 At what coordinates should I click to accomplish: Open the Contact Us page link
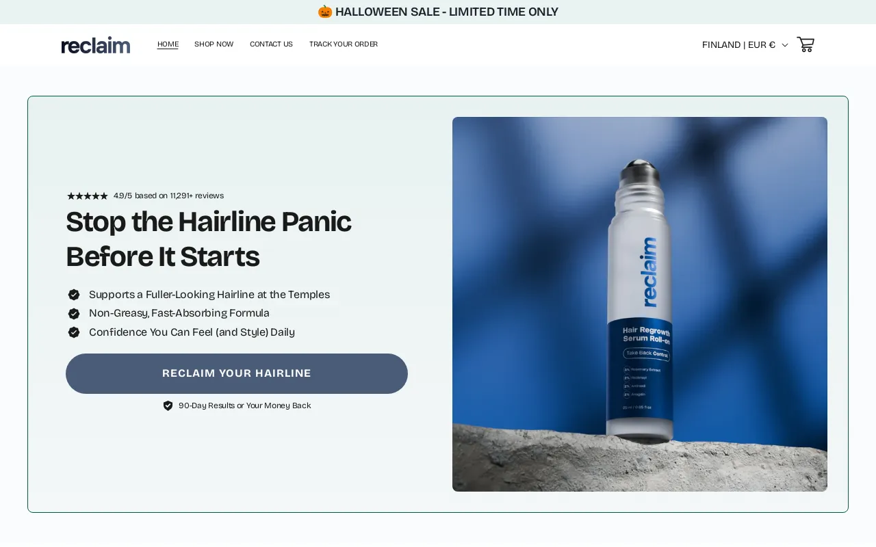tap(271, 44)
